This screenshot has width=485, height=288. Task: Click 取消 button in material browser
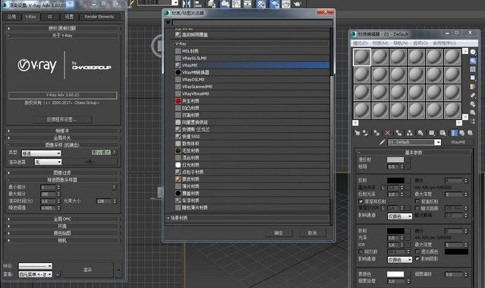click(313, 233)
